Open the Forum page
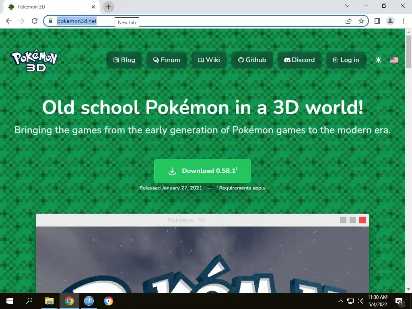This screenshot has width=412, height=309. 167,60
